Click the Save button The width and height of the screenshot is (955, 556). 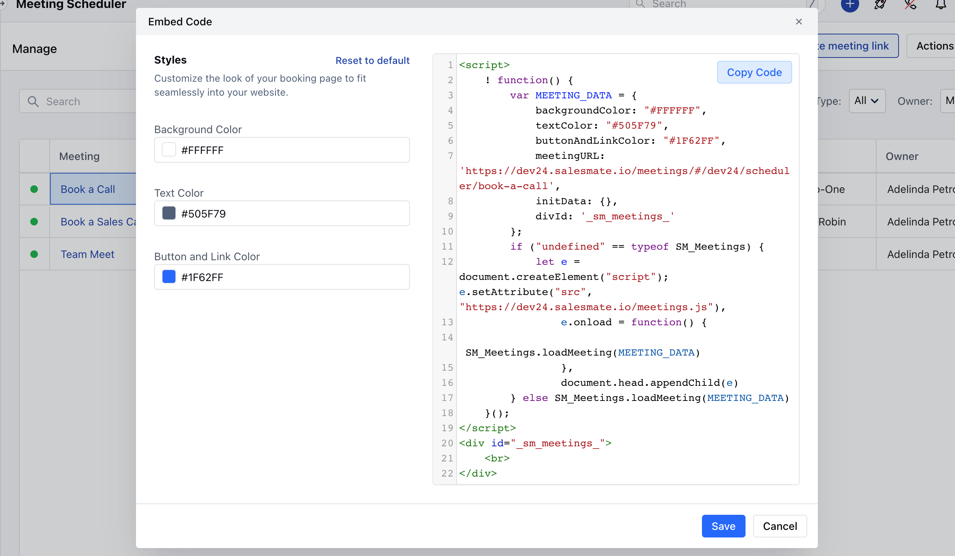[723, 526]
